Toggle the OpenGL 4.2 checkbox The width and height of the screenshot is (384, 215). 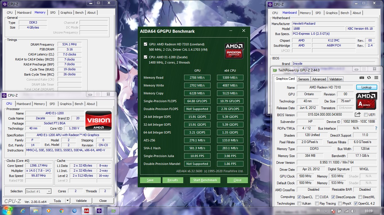(356, 204)
